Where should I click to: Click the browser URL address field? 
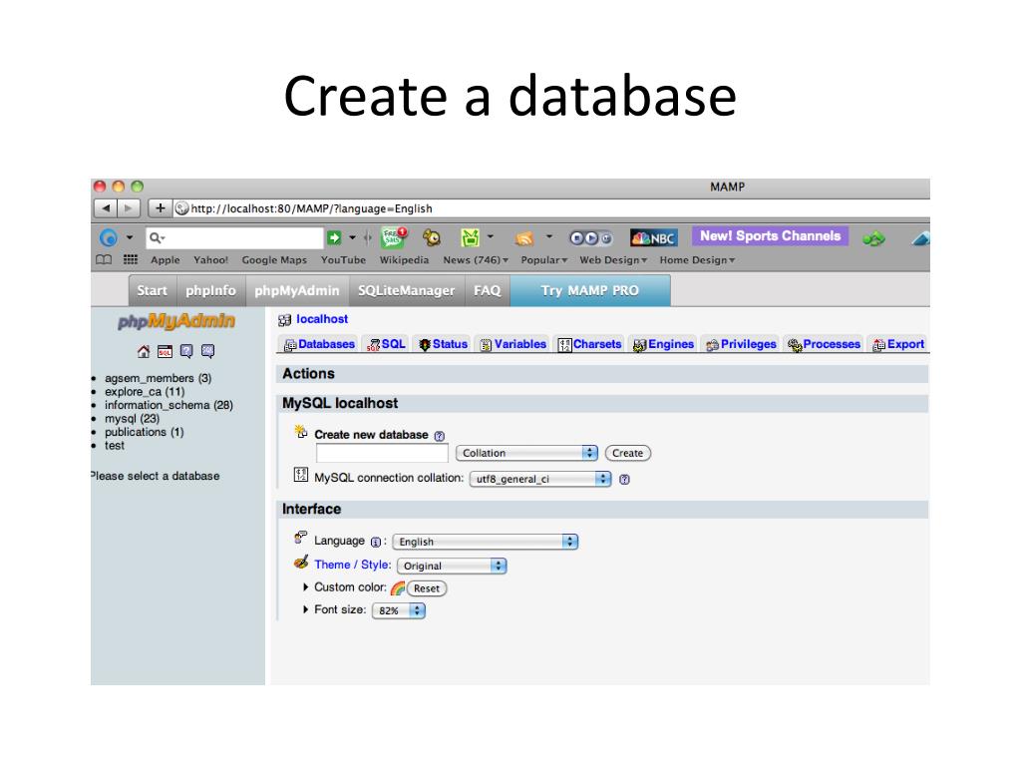coord(552,208)
